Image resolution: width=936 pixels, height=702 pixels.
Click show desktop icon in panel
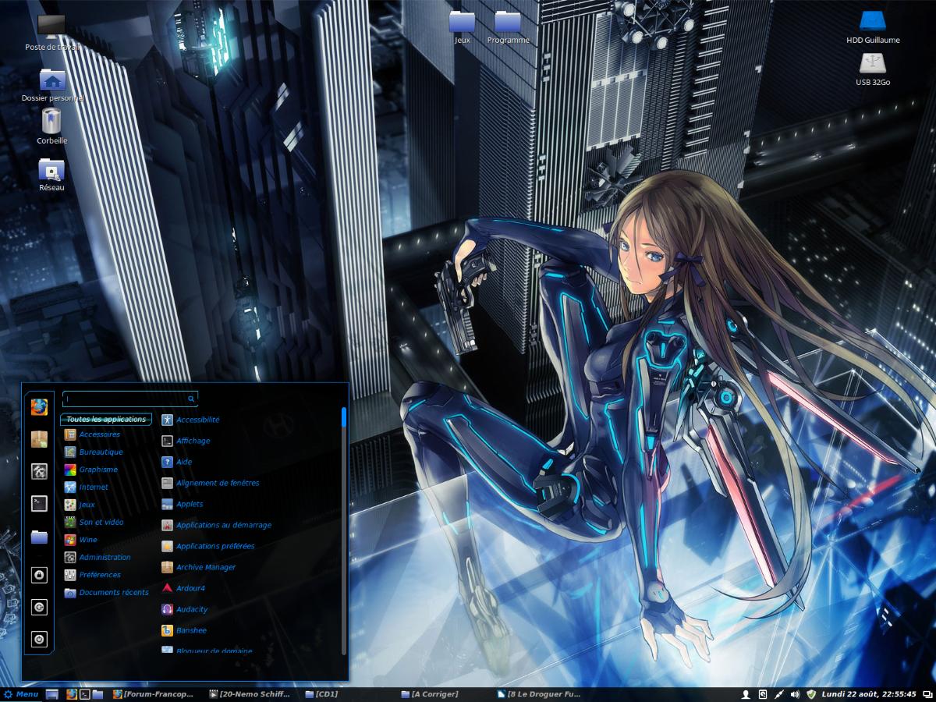[x=52, y=694]
